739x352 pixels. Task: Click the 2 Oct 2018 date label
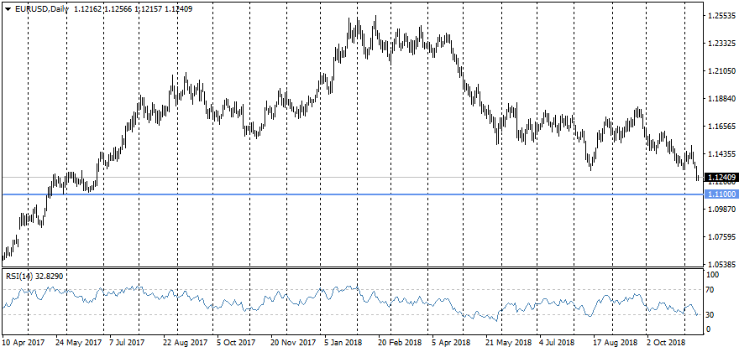tap(667, 343)
